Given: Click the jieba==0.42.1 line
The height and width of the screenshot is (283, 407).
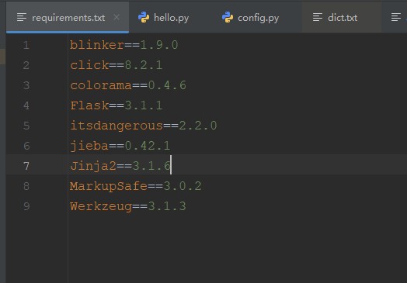Looking at the screenshot, I should 120,146.
